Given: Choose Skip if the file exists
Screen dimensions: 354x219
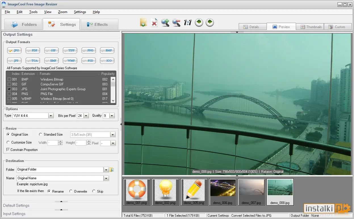Looking at the screenshot, I should click(94, 191).
